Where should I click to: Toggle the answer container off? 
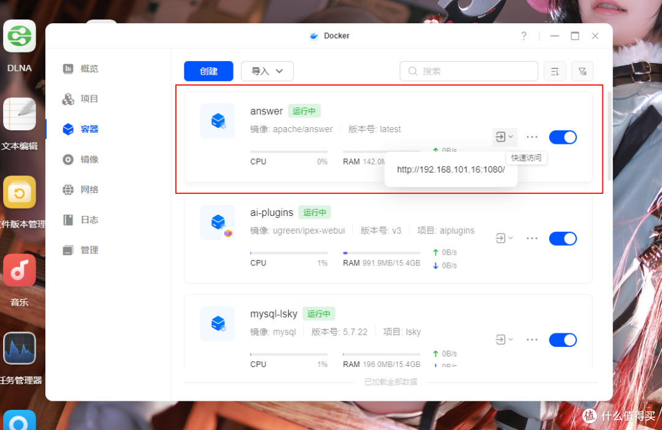(563, 137)
